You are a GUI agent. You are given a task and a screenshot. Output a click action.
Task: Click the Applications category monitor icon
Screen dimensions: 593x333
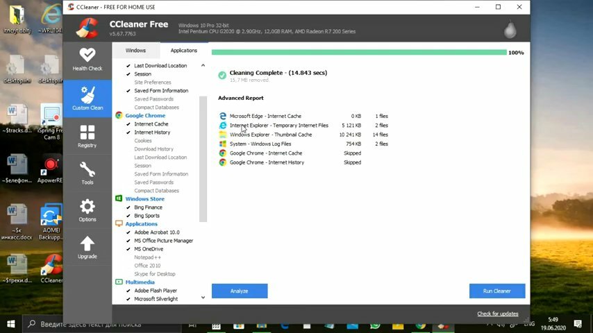[x=119, y=223]
